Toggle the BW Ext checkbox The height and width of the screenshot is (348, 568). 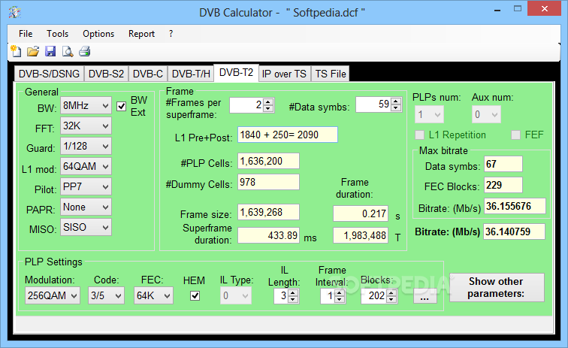point(122,106)
